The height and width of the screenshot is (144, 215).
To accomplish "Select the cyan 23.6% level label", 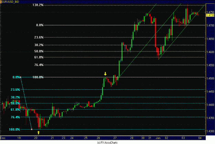I will tap(15, 90).
